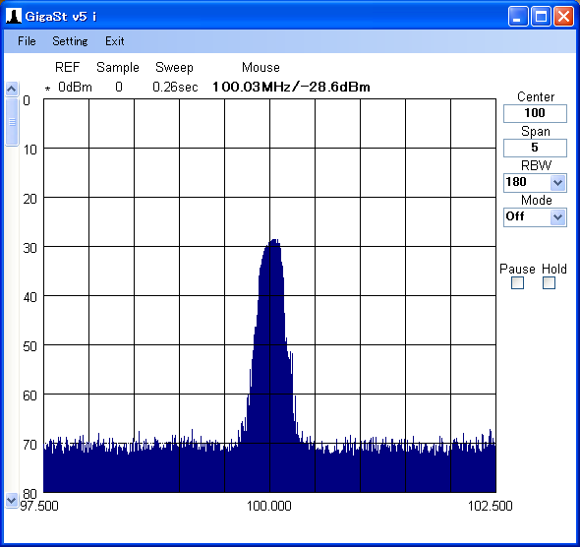Expand the Mode dropdown arrow
580x547 pixels.
click(x=557, y=217)
